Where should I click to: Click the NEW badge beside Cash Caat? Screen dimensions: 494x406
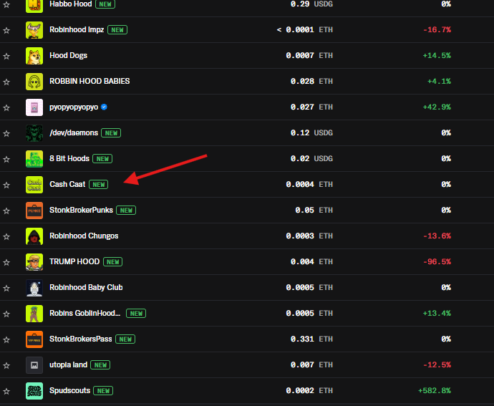point(99,185)
